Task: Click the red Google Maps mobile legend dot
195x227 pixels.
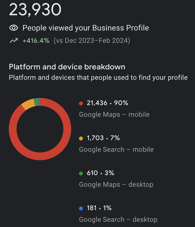Action: point(81,103)
